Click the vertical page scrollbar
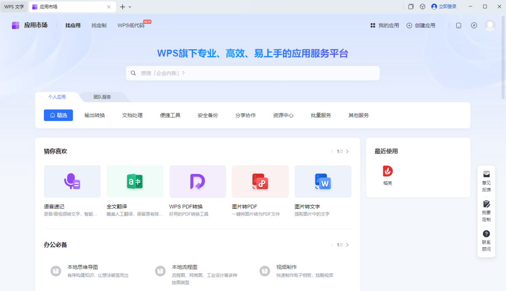Screen dimensions: 506x291 [x=503, y=58]
